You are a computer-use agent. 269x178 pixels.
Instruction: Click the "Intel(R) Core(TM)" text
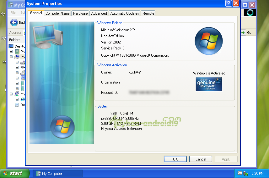(121, 113)
